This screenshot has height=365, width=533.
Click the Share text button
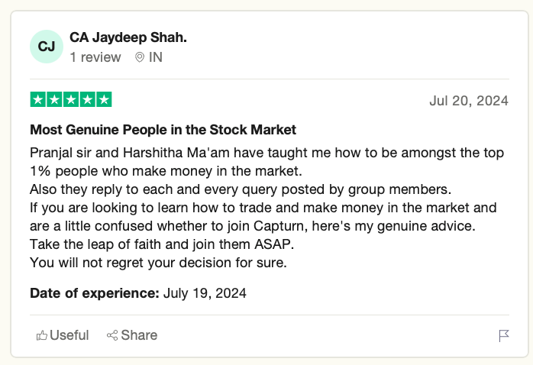point(139,335)
